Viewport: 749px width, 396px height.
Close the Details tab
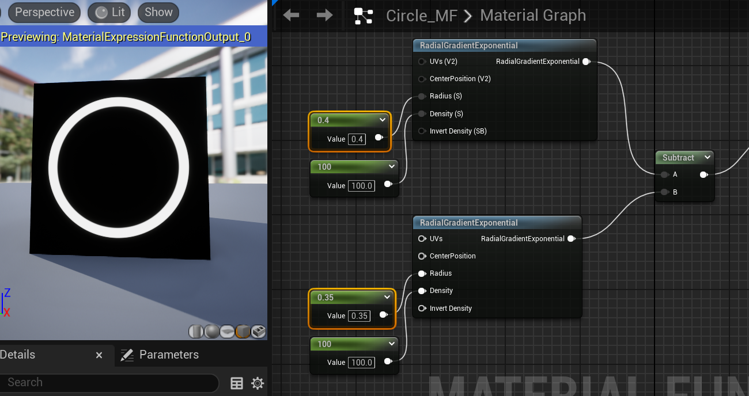point(99,355)
